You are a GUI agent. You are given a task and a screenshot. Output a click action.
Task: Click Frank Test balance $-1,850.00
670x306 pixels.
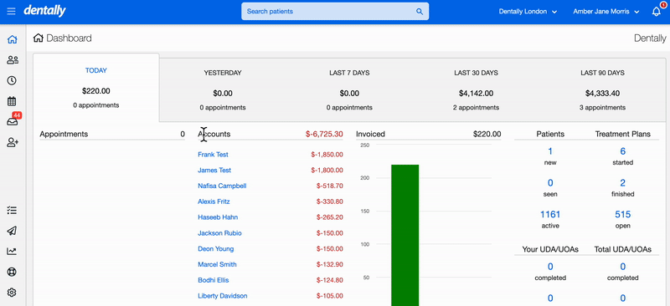[327, 155]
